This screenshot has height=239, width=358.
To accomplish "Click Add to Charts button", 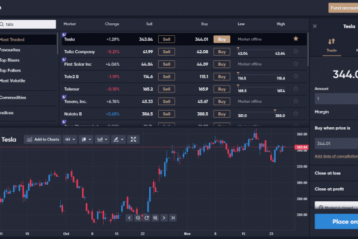I will (x=43, y=139).
